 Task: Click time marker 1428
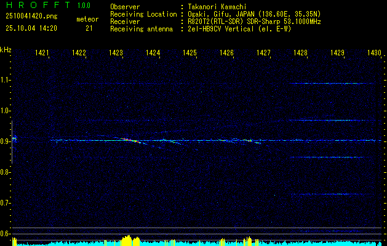click(x=300, y=52)
